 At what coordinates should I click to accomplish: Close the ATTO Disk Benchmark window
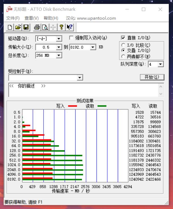pyautogui.click(x=160, y=9)
